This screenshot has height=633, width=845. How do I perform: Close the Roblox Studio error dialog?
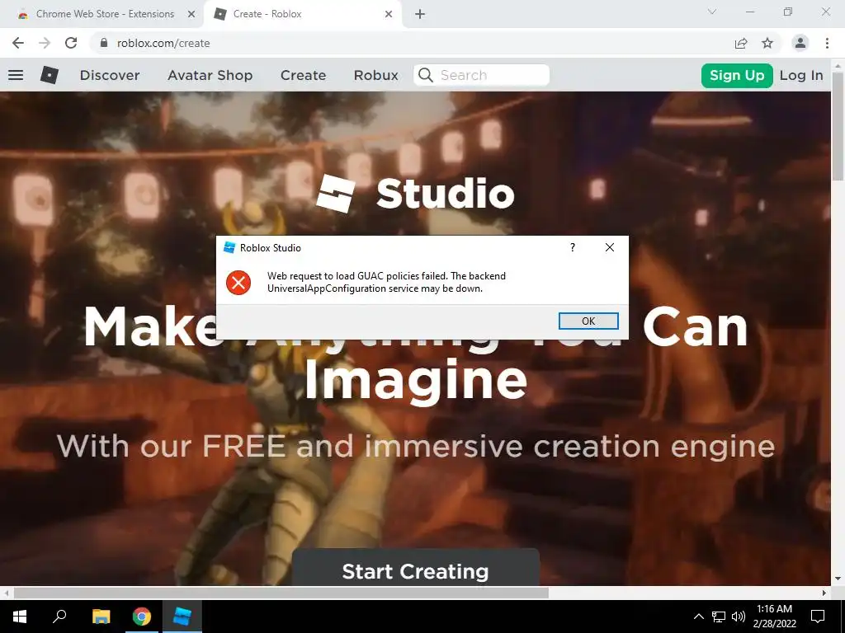610,247
